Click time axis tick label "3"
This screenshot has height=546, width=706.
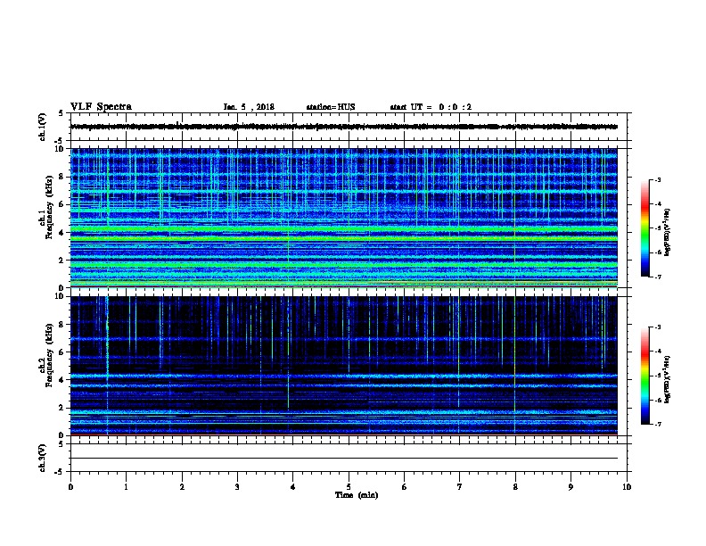coord(237,486)
